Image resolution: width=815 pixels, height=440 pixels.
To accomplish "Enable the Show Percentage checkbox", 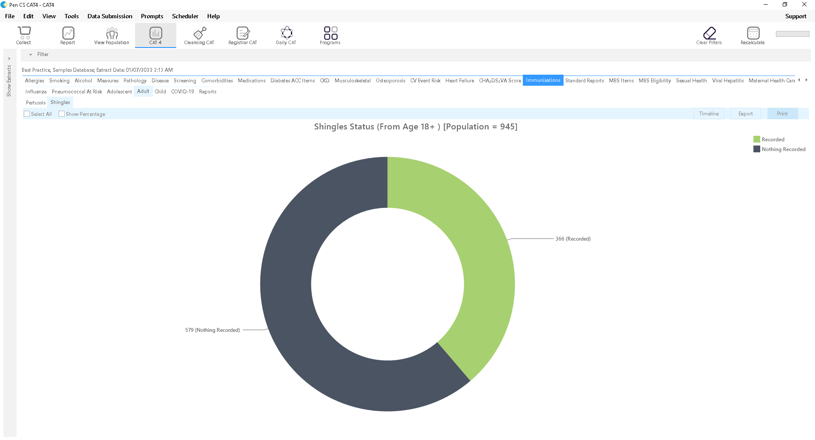I will click(62, 114).
